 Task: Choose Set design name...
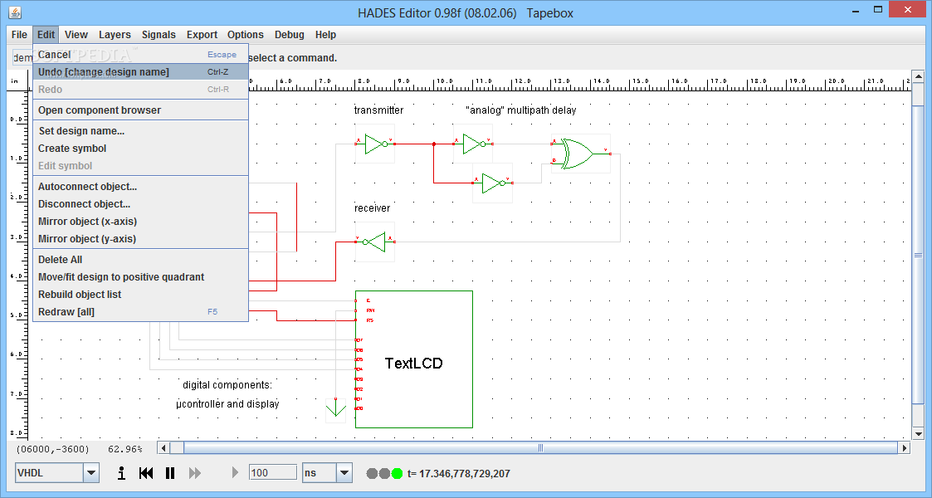(140, 131)
